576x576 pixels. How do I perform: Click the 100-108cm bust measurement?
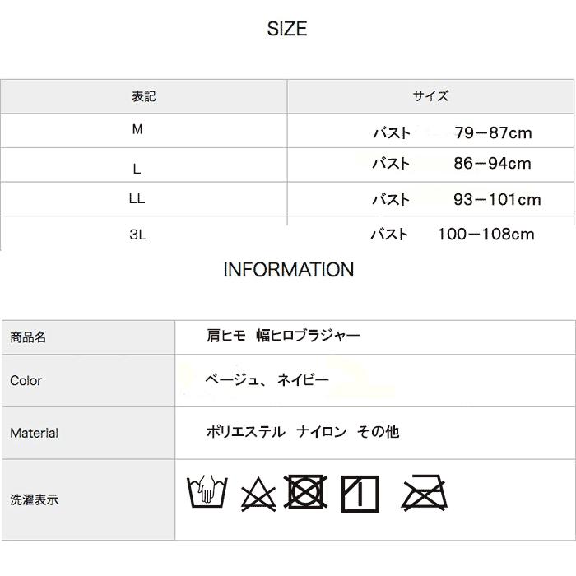[x=485, y=235]
